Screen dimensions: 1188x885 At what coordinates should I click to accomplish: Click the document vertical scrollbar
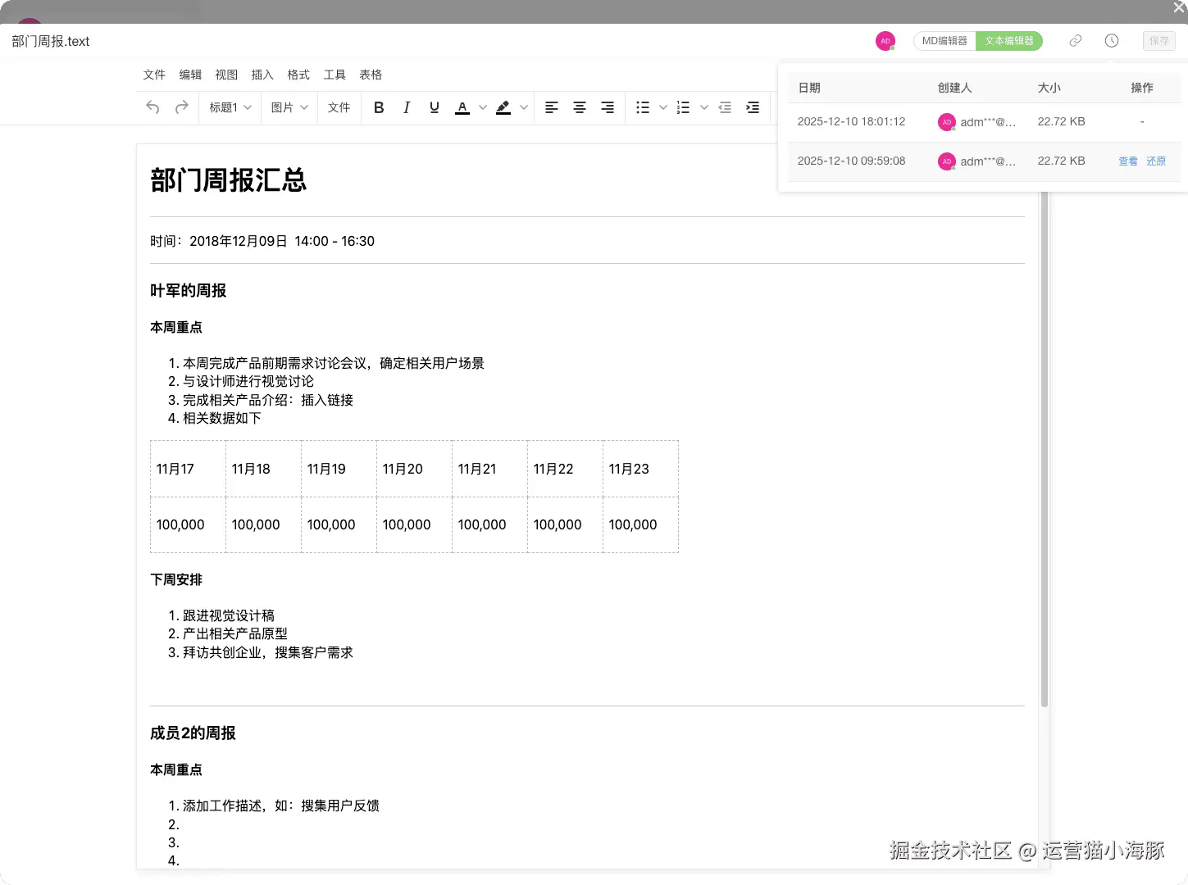coord(1045,449)
